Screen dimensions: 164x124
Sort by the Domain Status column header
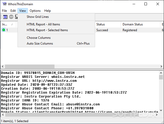tap(140, 24)
